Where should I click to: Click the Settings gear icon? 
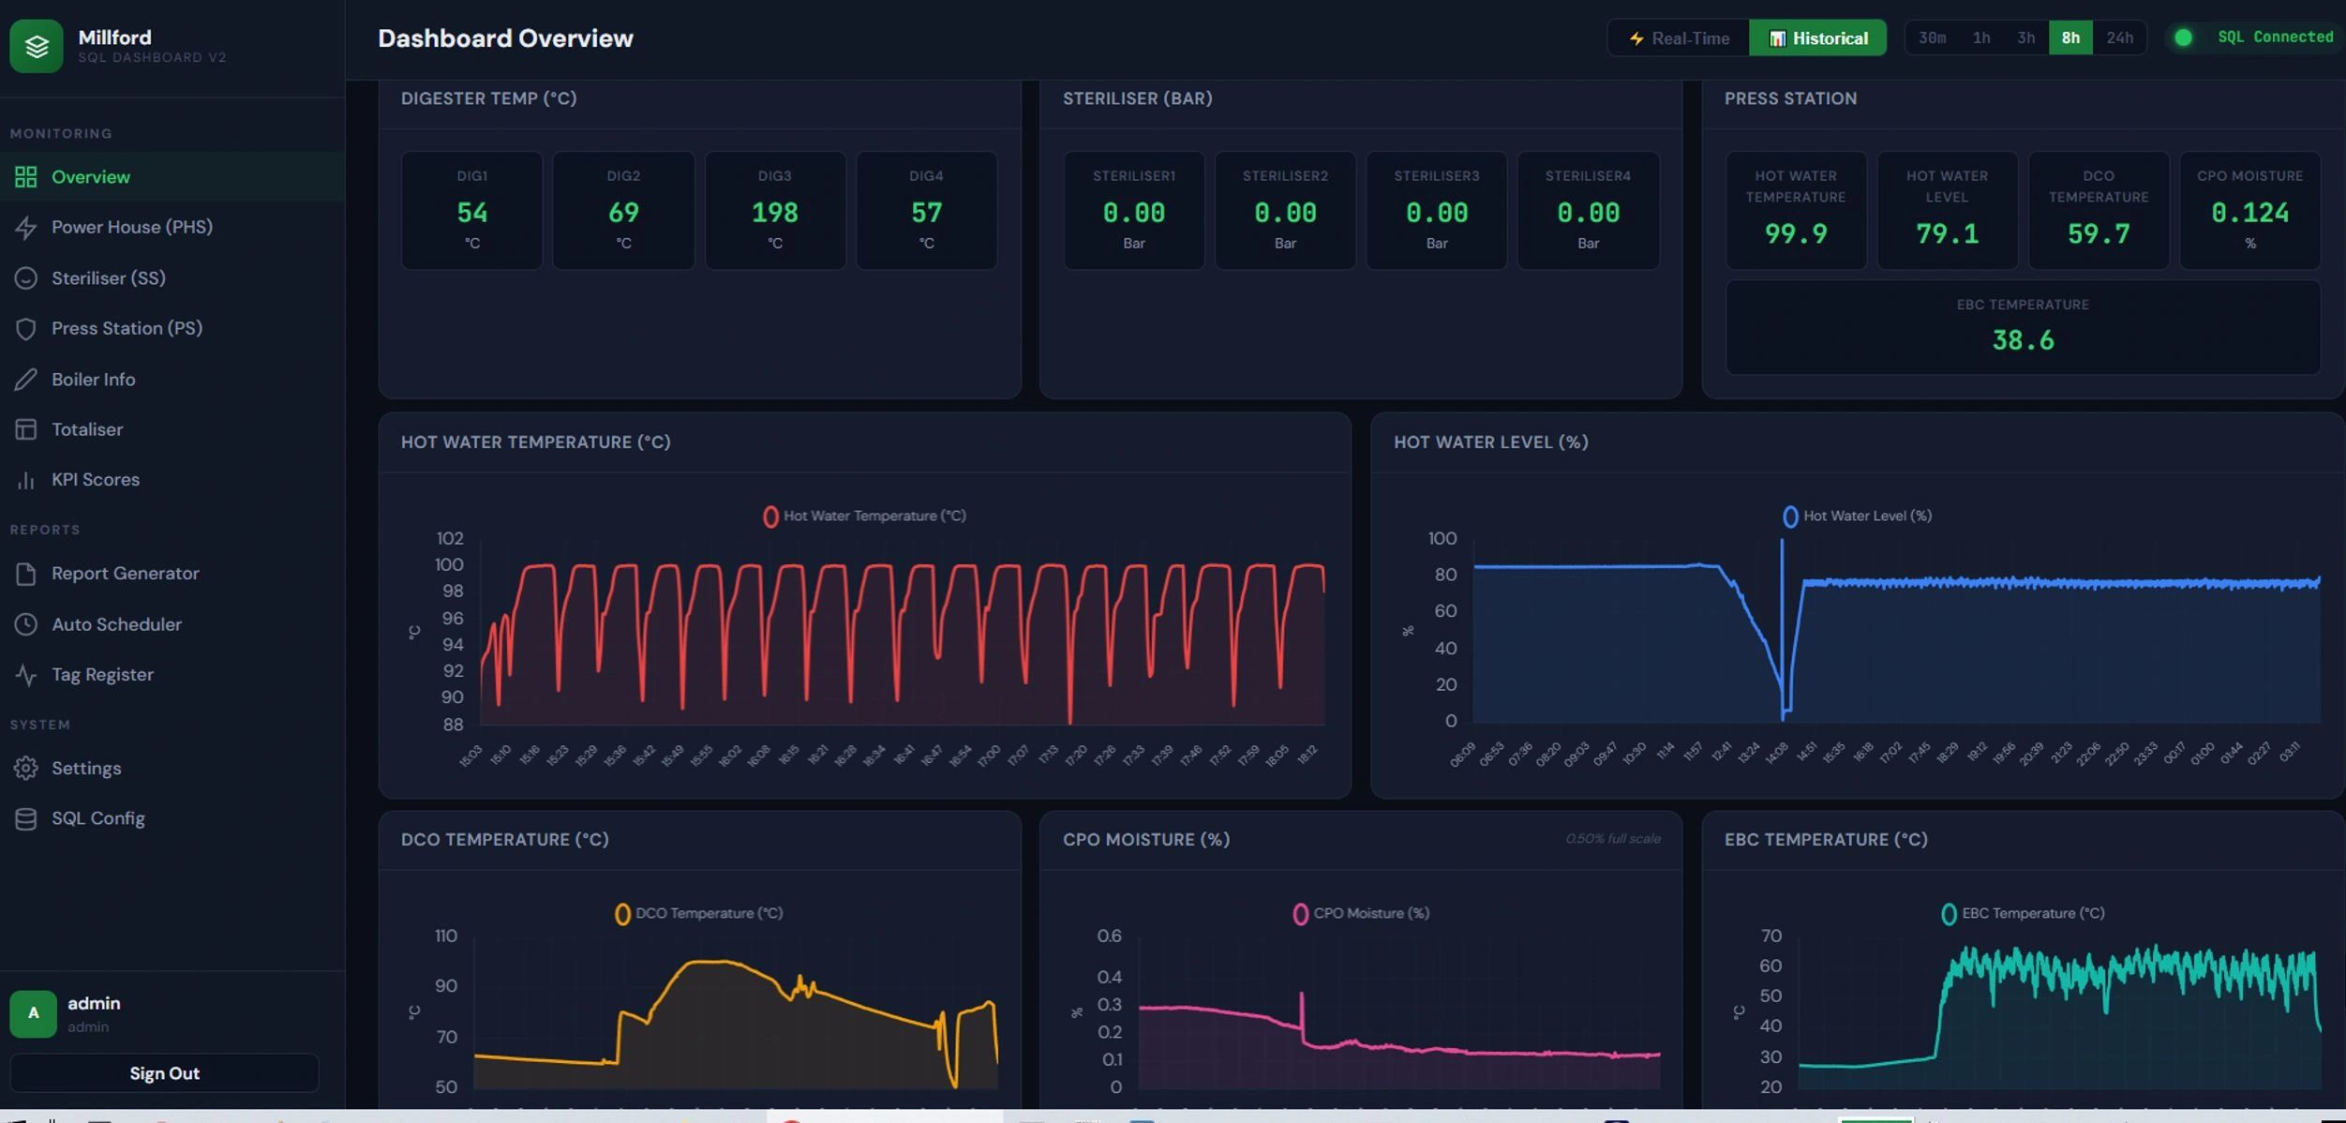[x=25, y=769]
